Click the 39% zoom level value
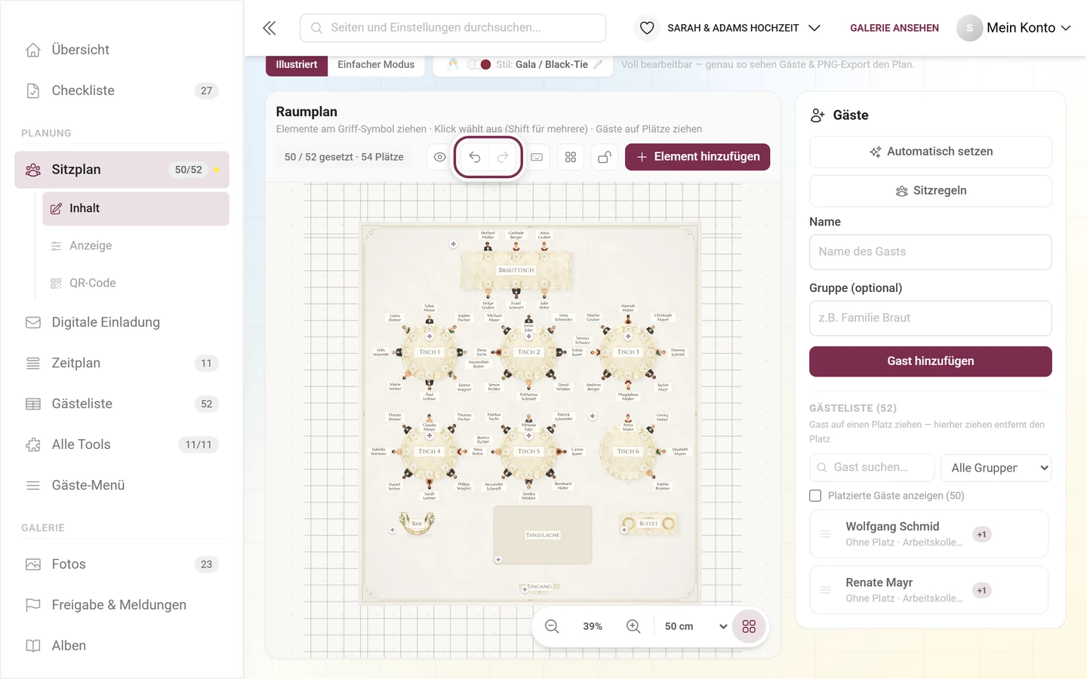1087x679 pixels. [x=593, y=626]
